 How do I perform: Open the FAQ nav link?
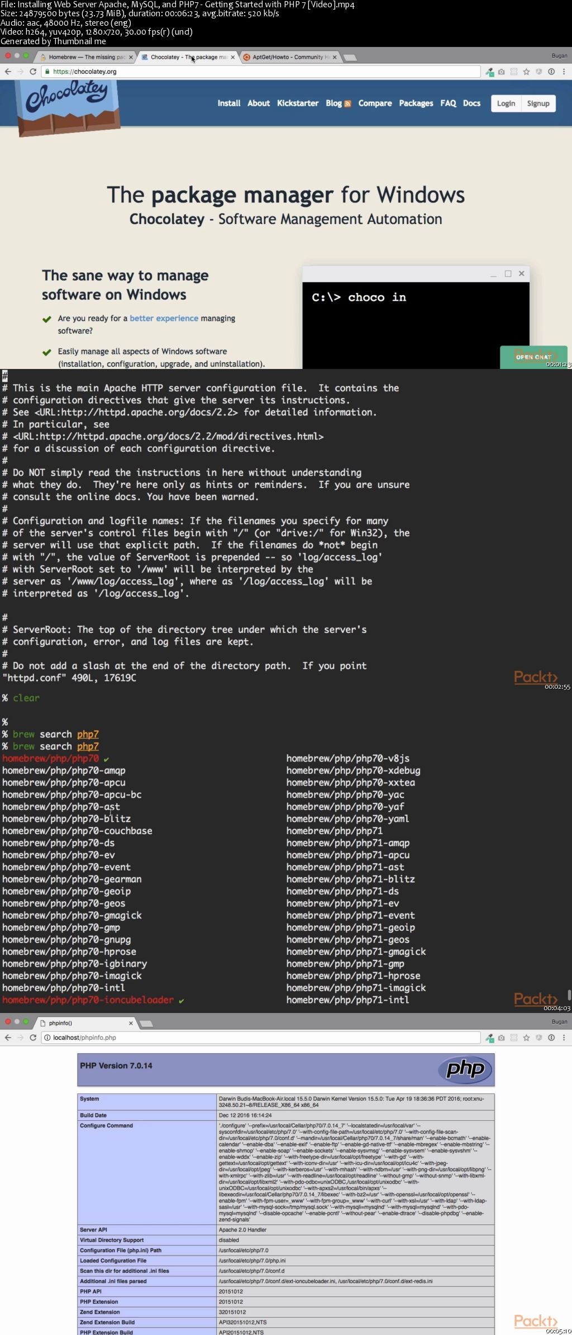point(448,103)
